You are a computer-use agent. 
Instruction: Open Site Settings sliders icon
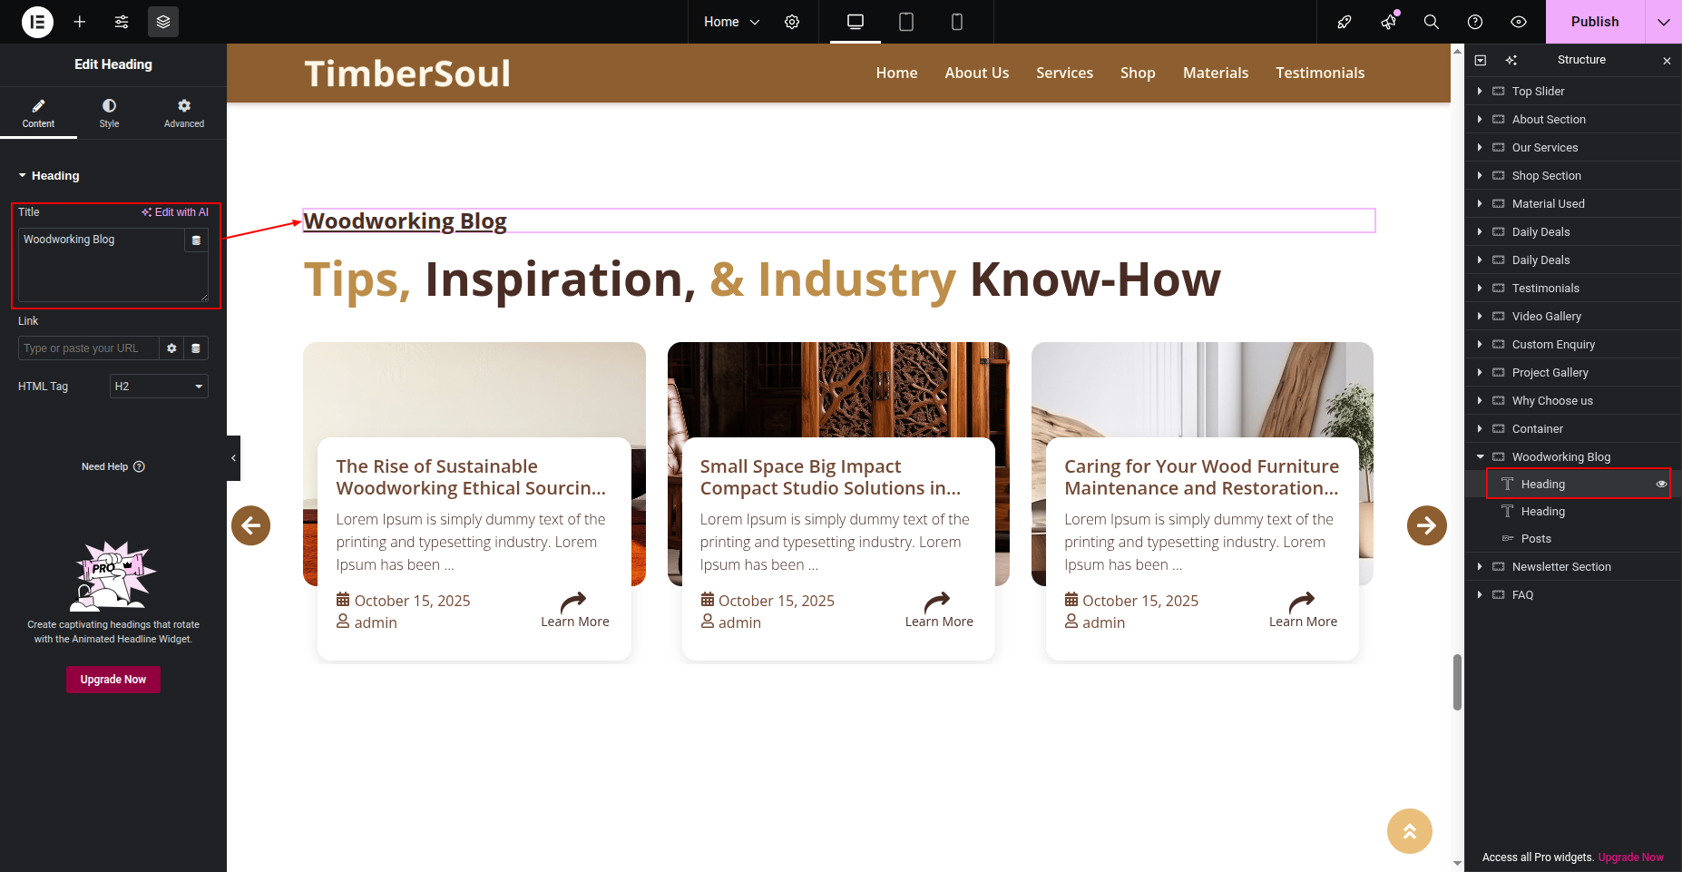tap(122, 22)
